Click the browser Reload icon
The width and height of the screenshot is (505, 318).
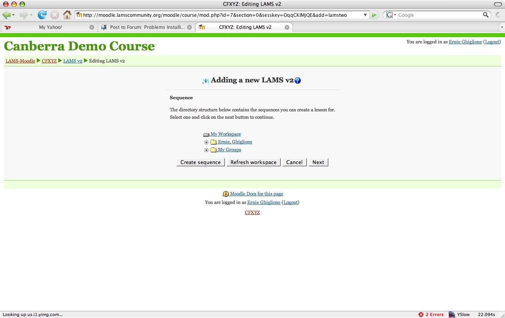click(x=42, y=15)
